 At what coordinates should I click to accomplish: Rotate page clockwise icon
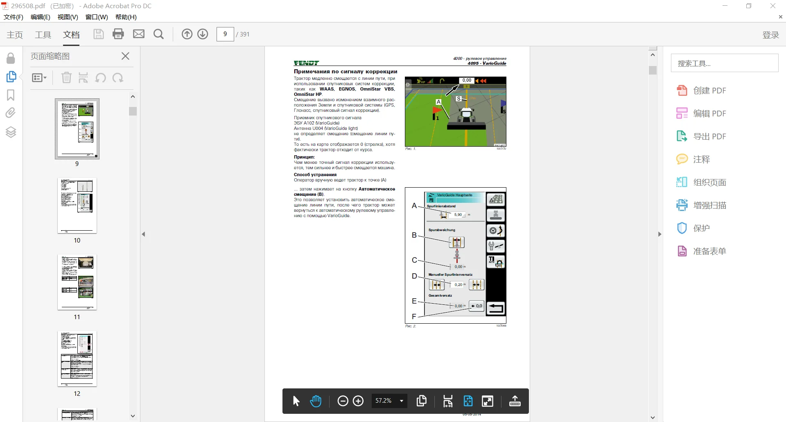(118, 77)
